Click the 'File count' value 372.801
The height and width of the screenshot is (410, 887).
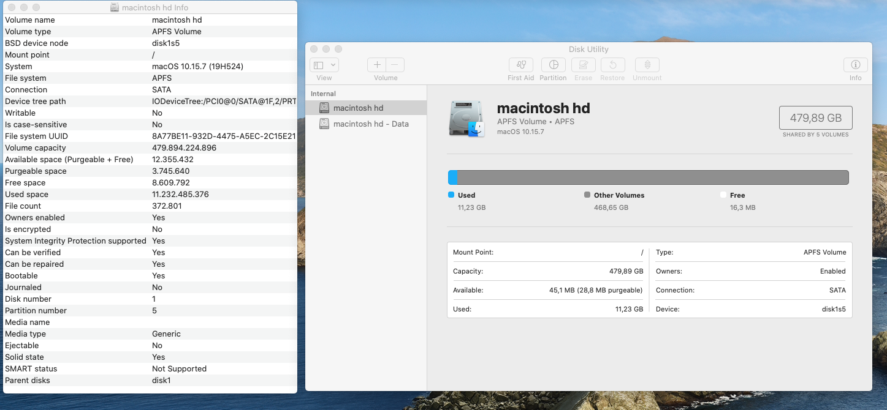click(167, 206)
